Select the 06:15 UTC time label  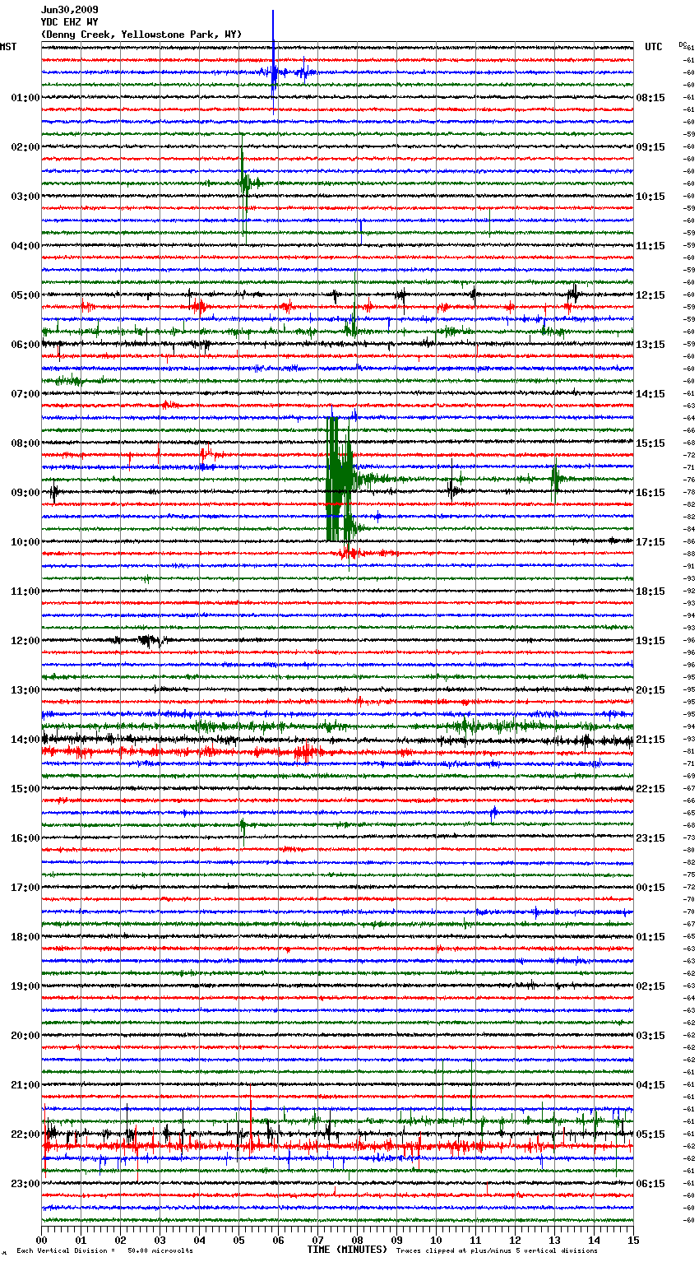click(x=650, y=1184)
